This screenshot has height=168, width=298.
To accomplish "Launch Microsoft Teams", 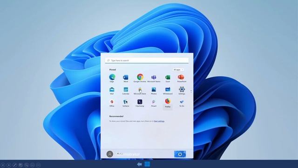I will [x=154, y=78].
